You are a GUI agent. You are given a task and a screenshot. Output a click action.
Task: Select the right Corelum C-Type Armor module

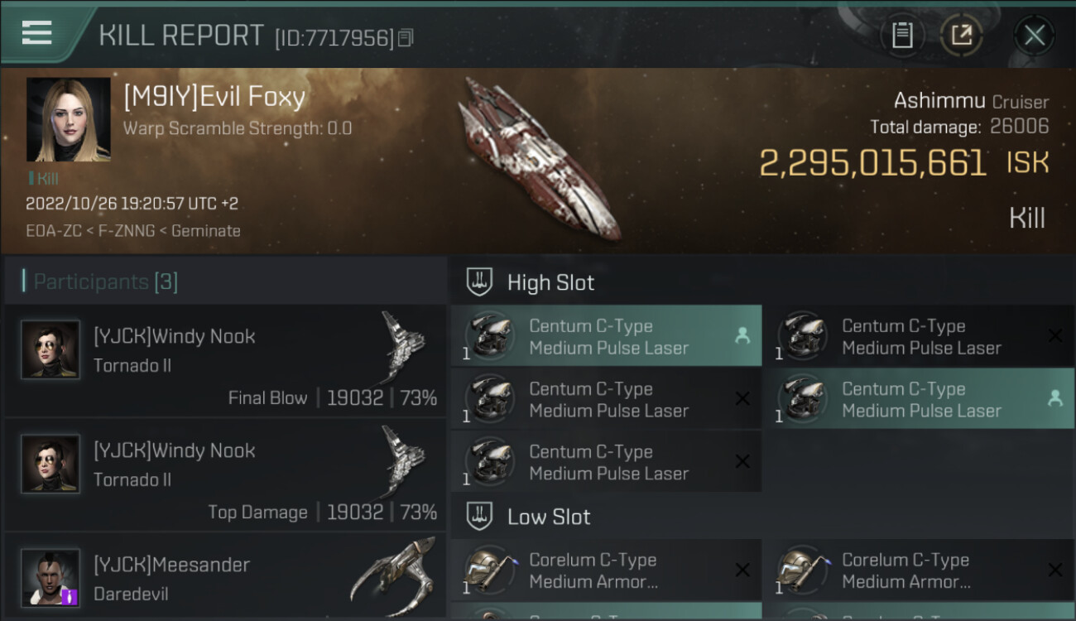(x=919, y=570)
